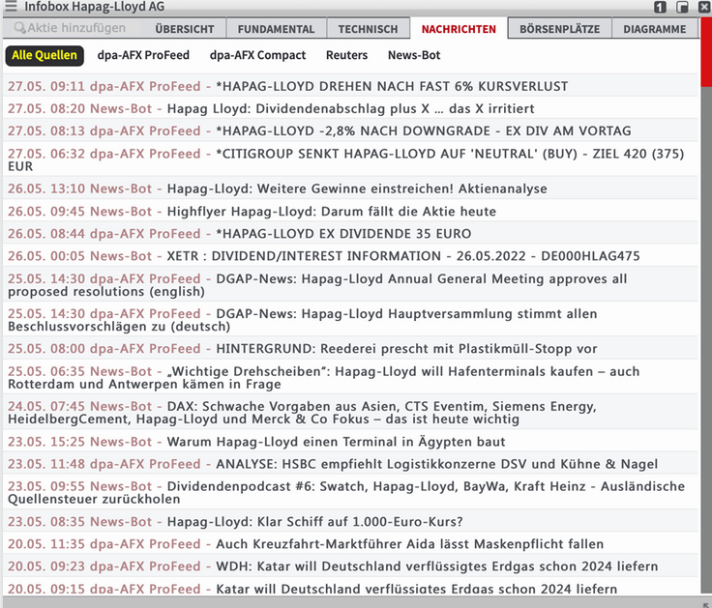This screenshot has width=712, height=608.
Task: Close the Infobox Hapag-Lloyd AG window
Action: [x=703, y=7]
